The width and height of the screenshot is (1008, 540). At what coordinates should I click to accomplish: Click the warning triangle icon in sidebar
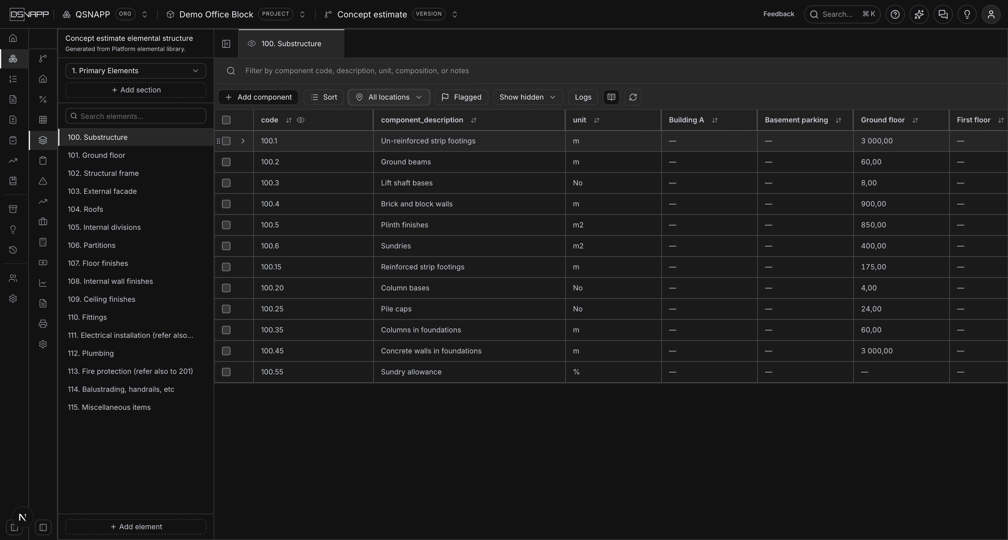click(43, 181)
